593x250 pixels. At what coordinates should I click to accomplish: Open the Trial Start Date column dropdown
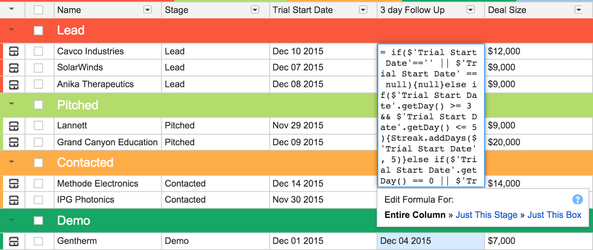pos(363,10)
